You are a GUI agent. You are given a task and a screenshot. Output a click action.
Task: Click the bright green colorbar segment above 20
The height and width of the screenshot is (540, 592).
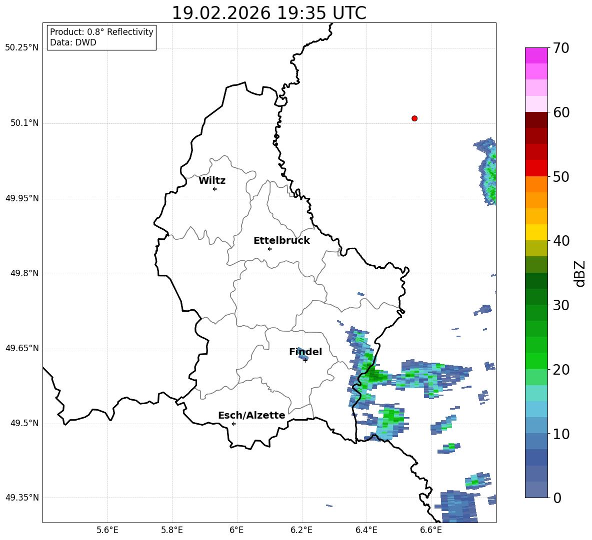536,361
